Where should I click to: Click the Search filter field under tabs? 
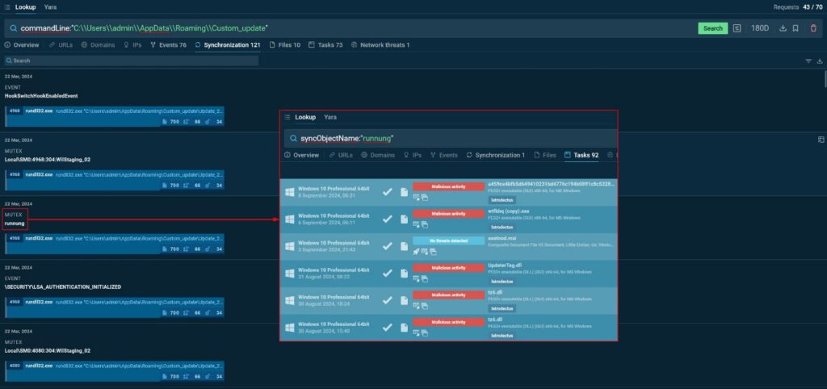pyautogui.click(x=129, y=61)
